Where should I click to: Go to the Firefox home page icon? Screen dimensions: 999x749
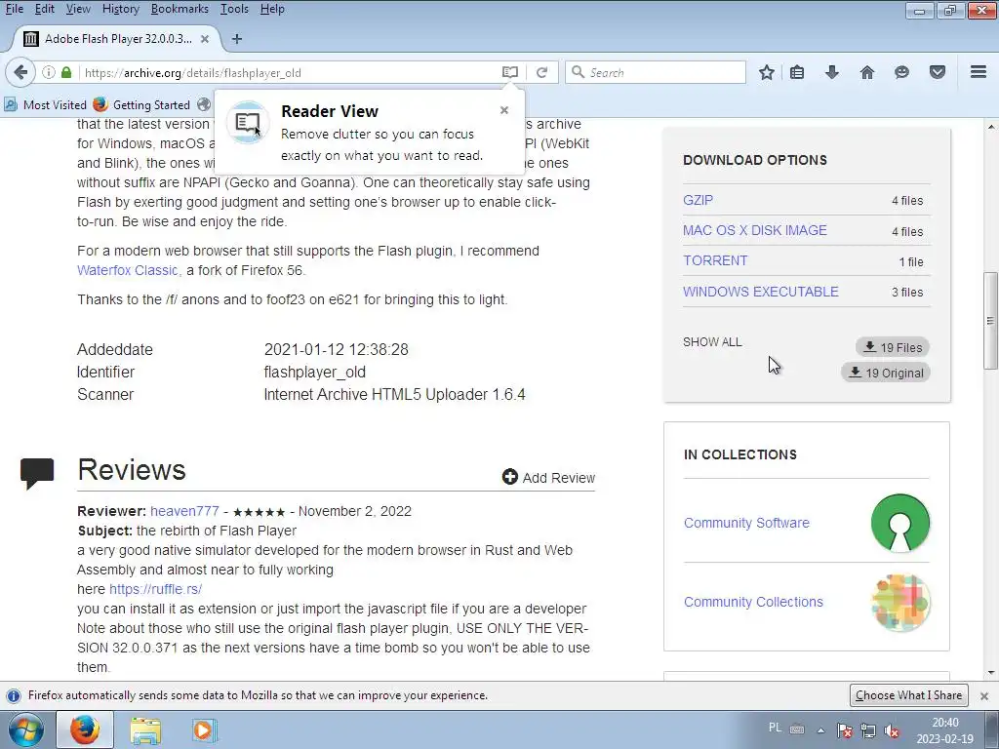pos(867,72)
